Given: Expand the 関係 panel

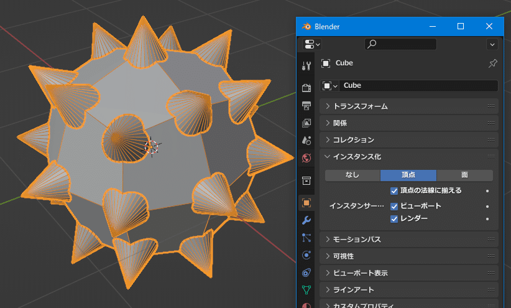Looking at the screenshot, I should (409, 123).
